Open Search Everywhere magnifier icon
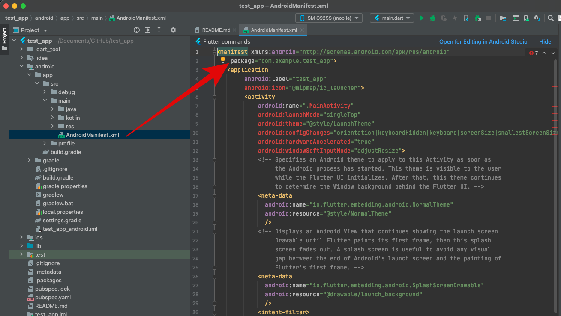 coord(551,18)
